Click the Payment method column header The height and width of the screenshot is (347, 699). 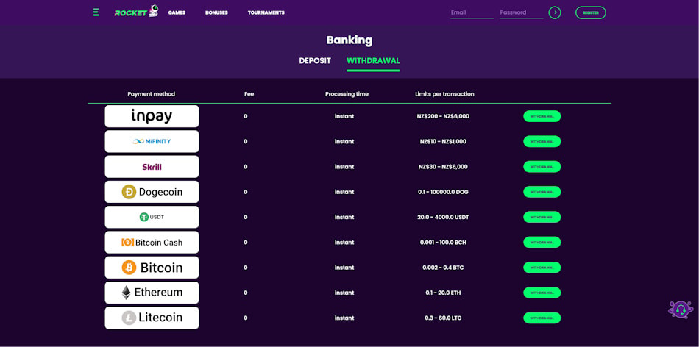click(151, 94)
